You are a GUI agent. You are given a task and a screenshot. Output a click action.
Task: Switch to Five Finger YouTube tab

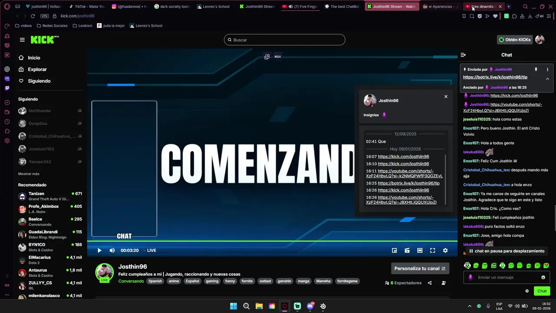tap(300, 7)
